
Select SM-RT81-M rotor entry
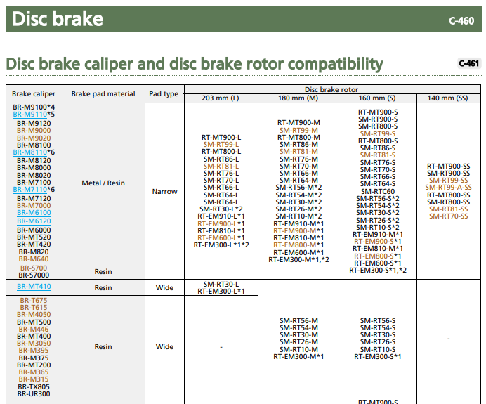[298, 151]
